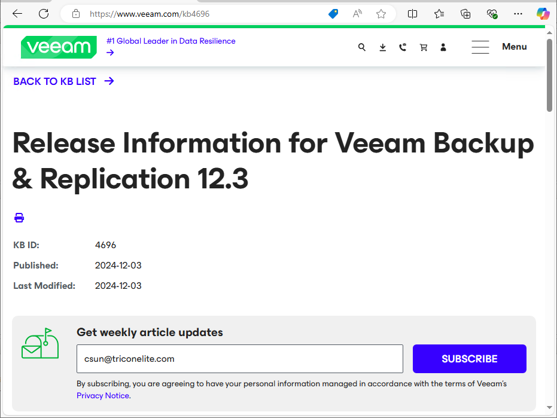This screenshot has width=557, height=418.
Task: View site information lock icon
Action: (75, 14)
